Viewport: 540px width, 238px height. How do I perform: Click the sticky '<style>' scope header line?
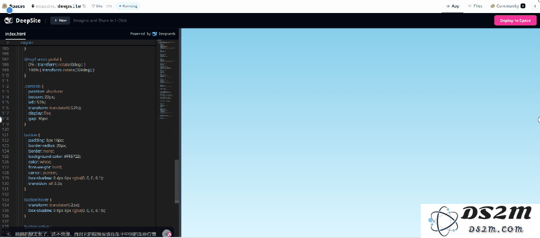(27, 43)
